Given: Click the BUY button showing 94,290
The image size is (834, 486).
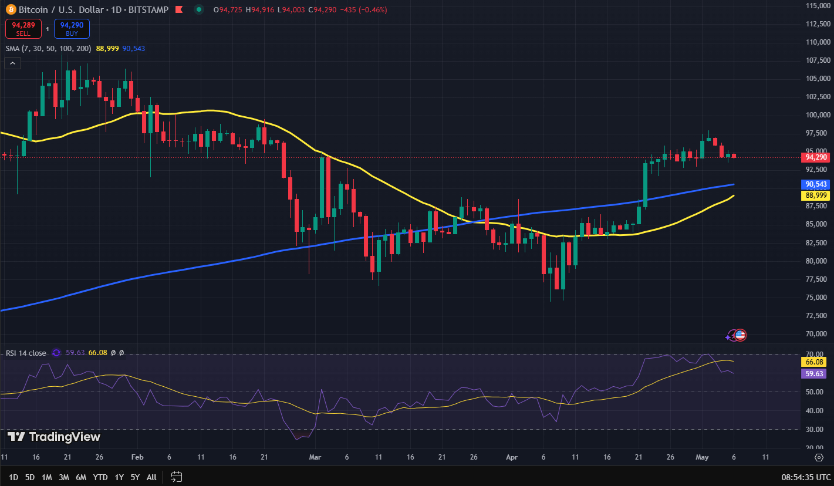Looking at the screenshot, I should tap(71, 28).
